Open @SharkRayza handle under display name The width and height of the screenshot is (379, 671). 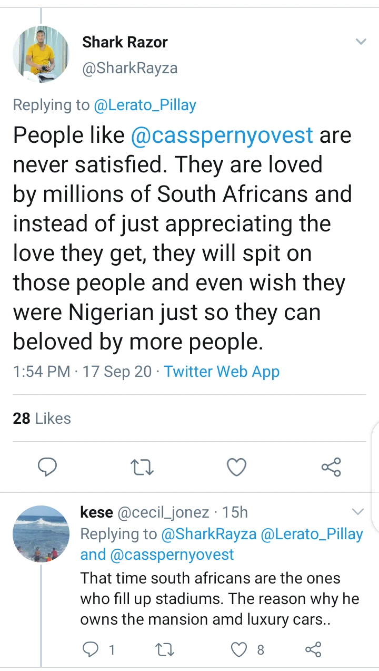(x=129, y=68)
